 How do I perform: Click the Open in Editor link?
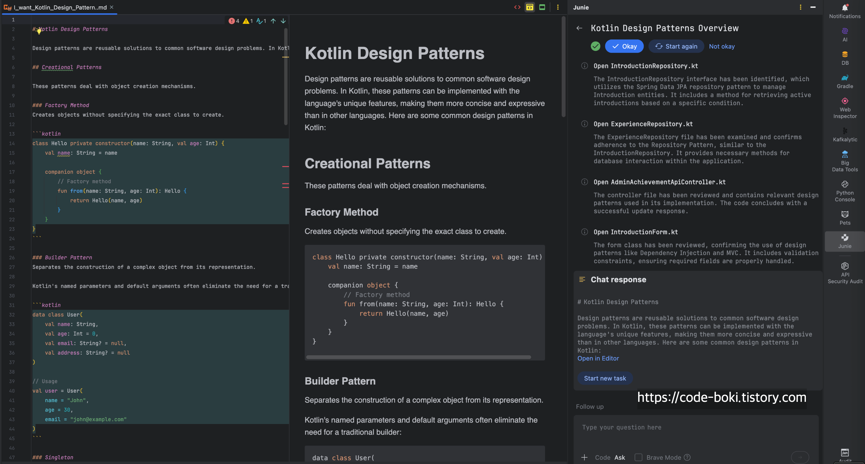pos(598,358)
